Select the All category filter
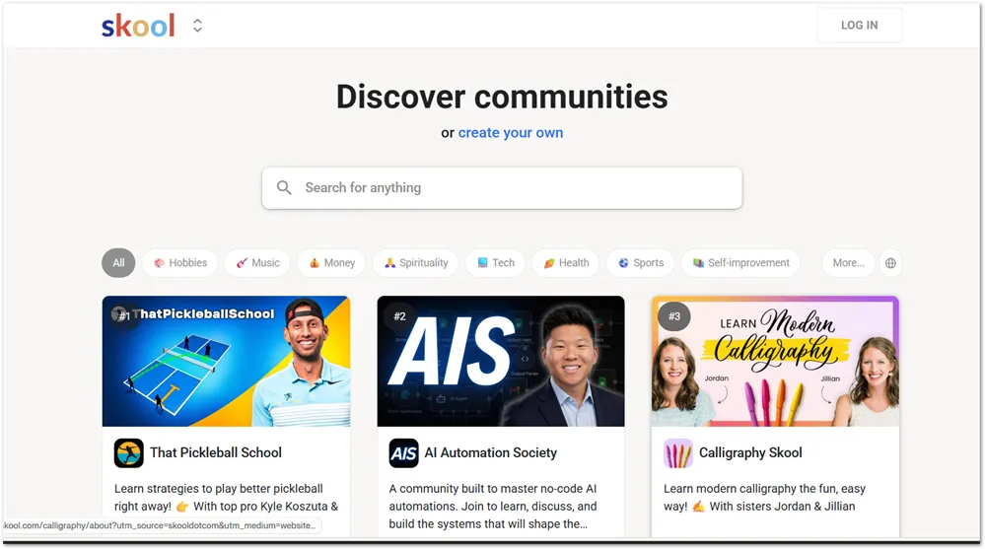985x549 pixels. click(118, 263)
